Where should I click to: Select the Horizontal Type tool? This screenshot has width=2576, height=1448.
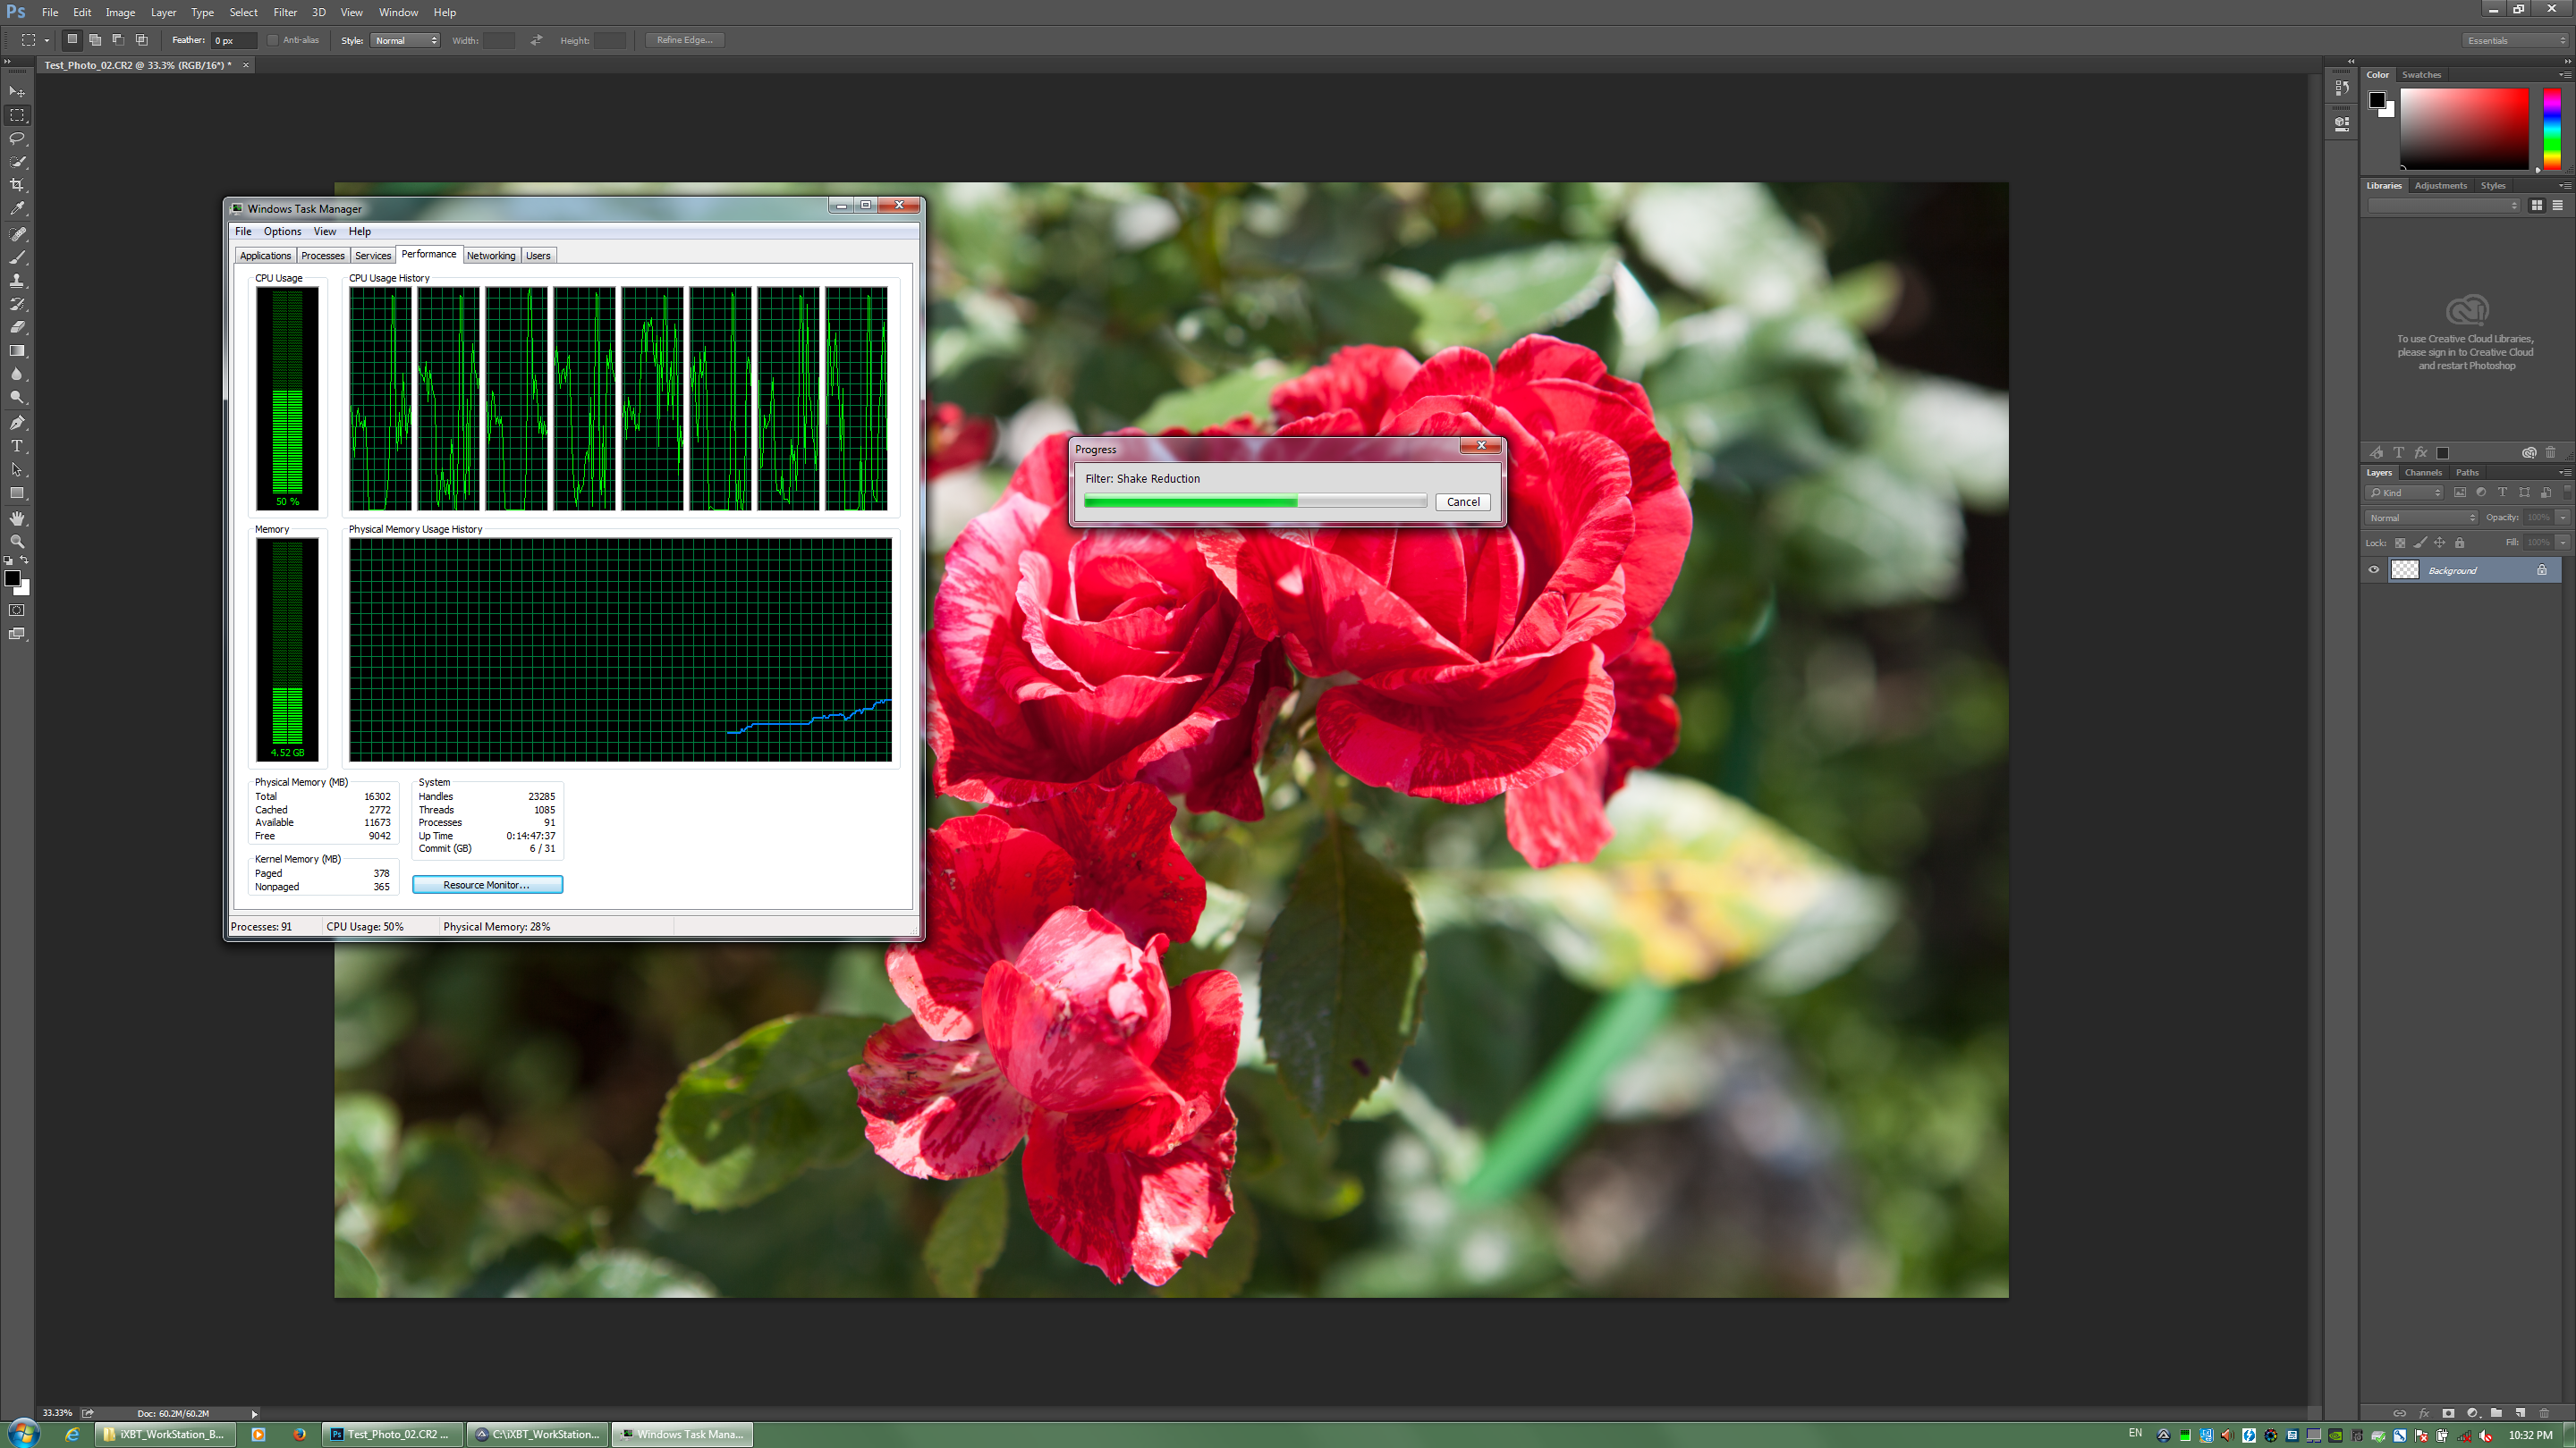pos(17,446)
